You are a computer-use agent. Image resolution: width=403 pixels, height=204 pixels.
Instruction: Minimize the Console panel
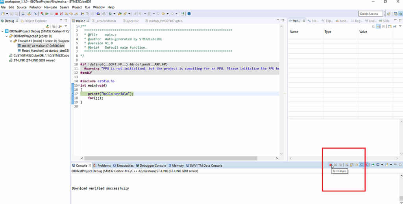[395, 164]
